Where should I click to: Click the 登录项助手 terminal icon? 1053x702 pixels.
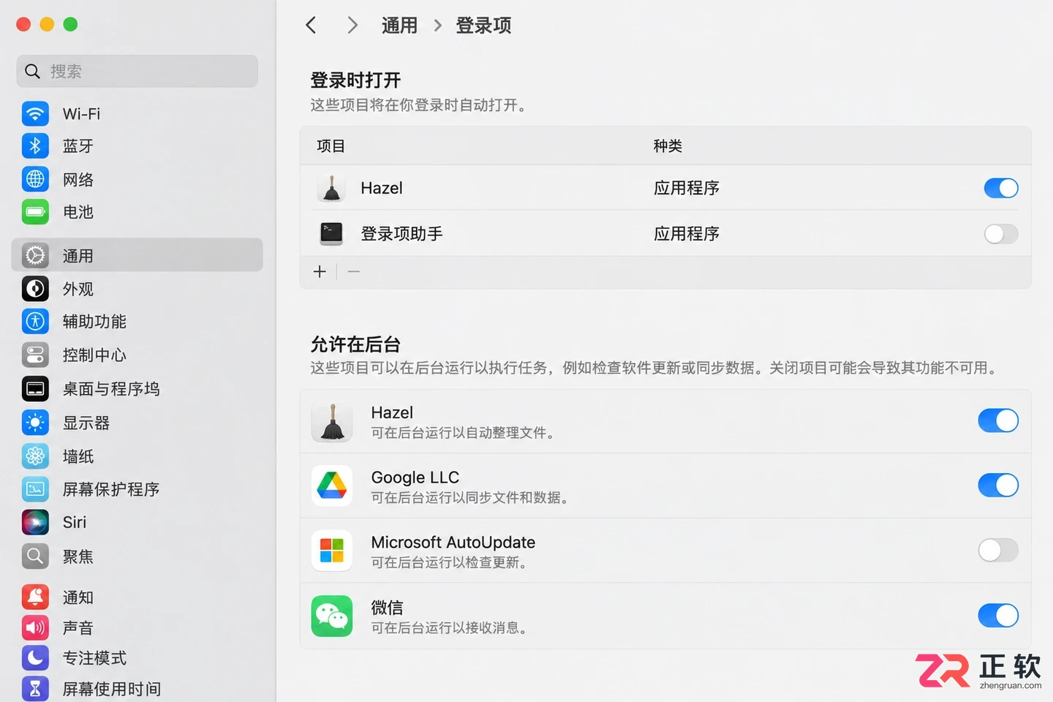point(331,234)
